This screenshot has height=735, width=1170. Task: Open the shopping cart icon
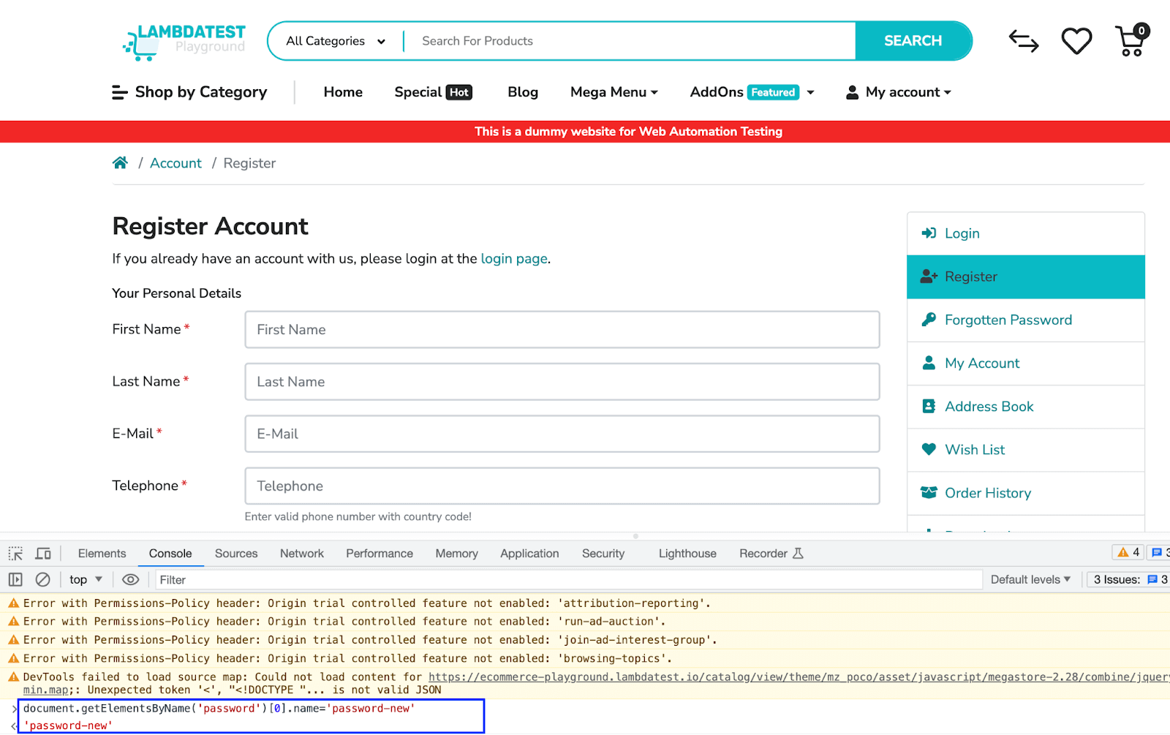1131,41
